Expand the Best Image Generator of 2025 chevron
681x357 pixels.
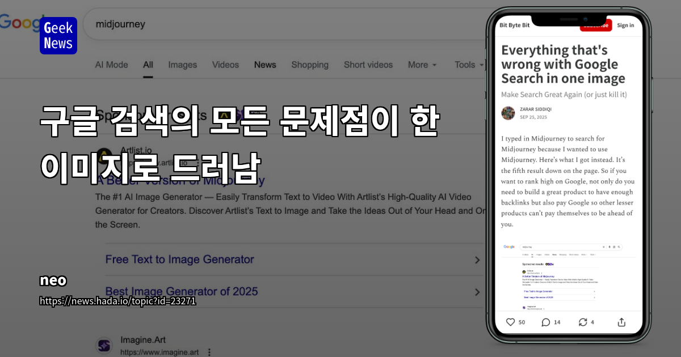coord(477,292)
